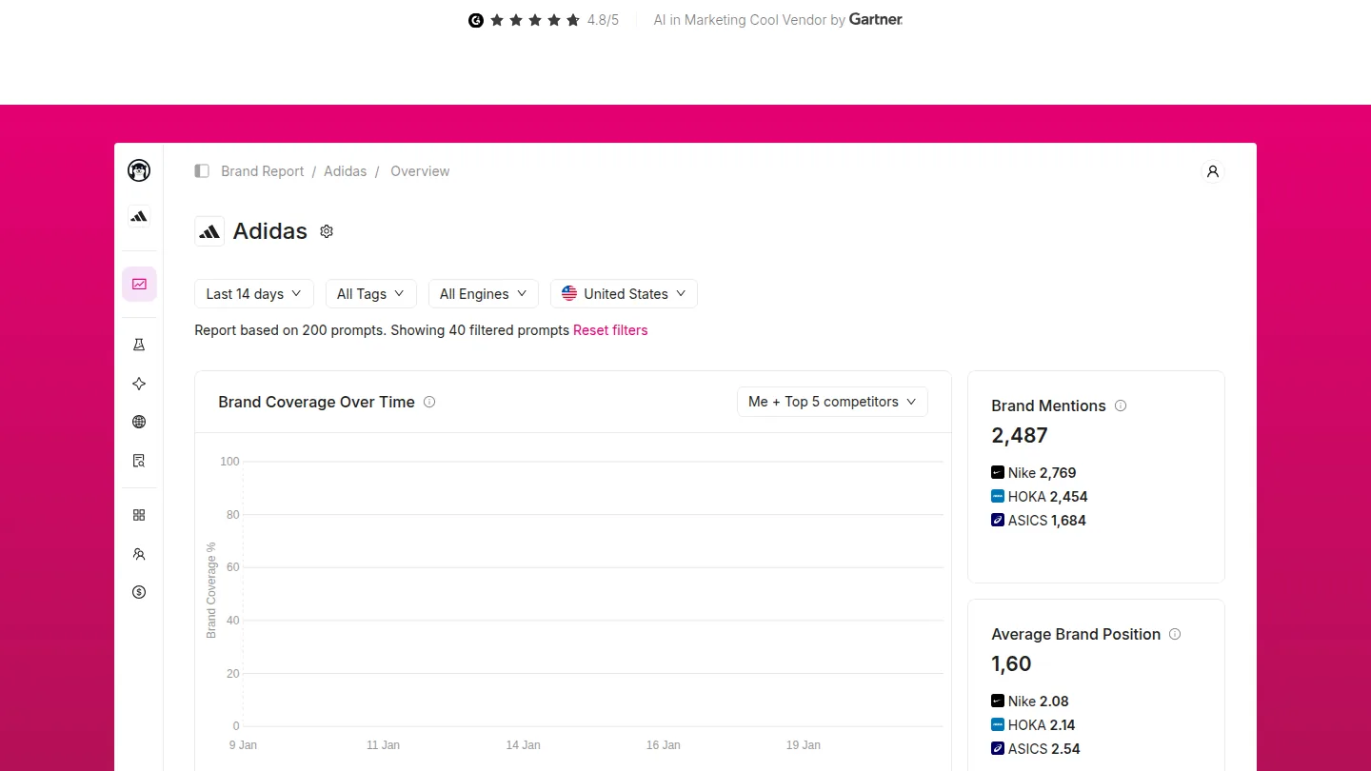Open the Me + Top 5 competitors dropdown
The width and height of the screenshot is (1371, 771).
pos(832,402)
